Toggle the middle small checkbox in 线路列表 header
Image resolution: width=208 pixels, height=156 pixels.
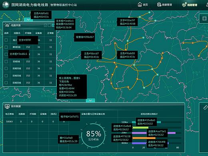point(49,25)
